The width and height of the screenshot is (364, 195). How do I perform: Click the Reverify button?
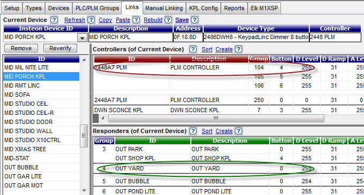tap(61, 48)
